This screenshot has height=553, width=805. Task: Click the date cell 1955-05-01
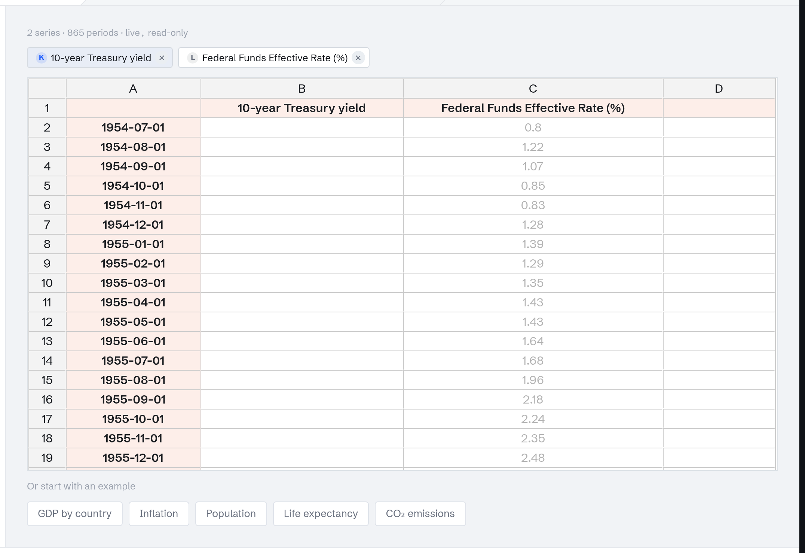pos(133,322)
